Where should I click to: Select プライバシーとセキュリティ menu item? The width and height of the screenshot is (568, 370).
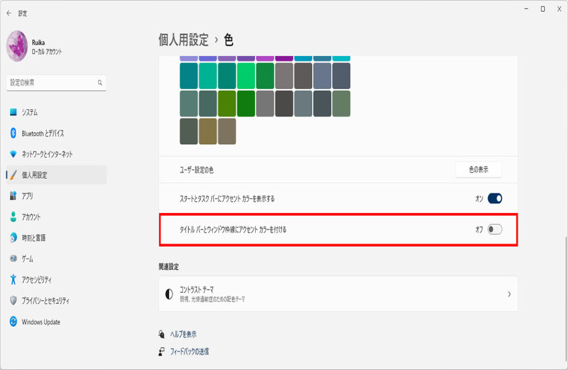point(45,301)
